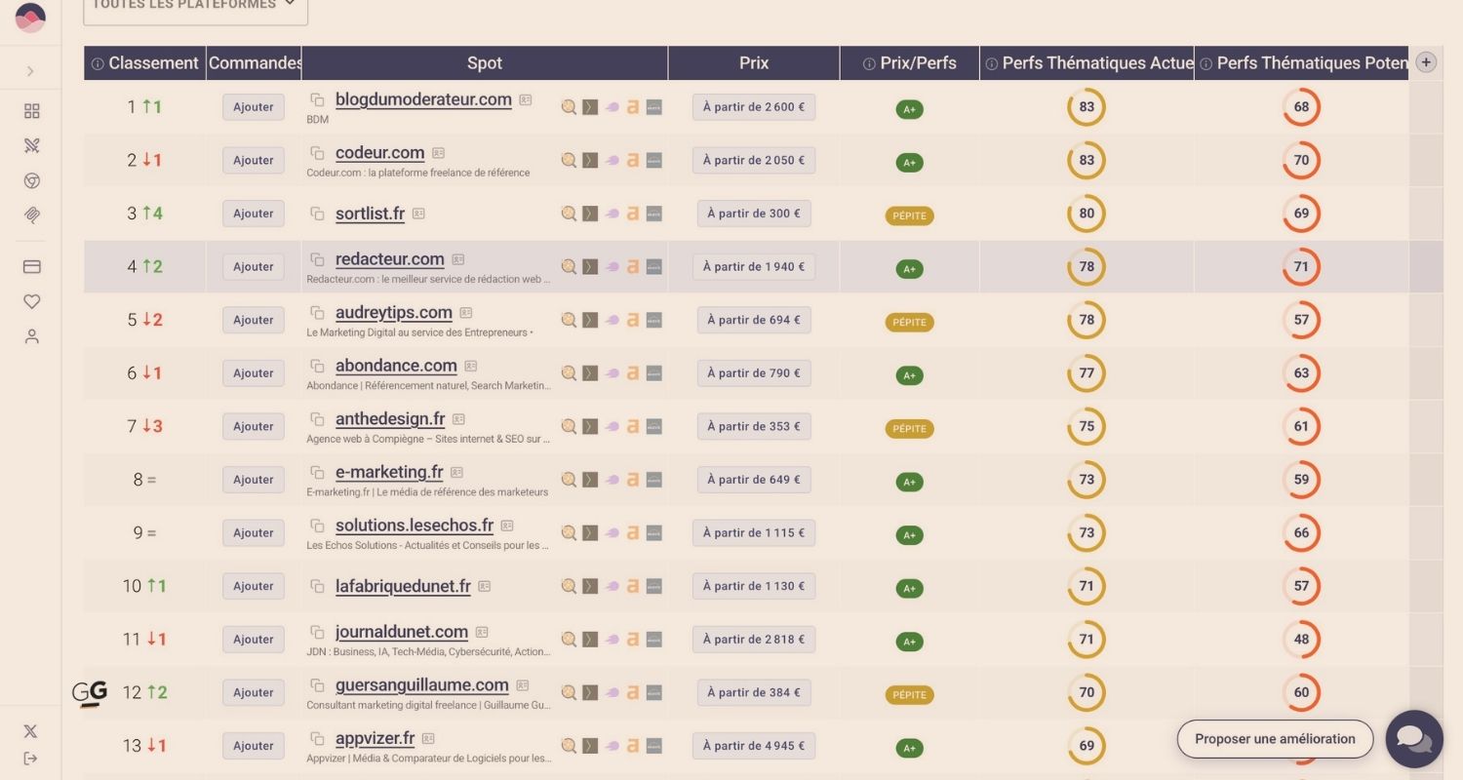The image size is (1463, 780).
Task: Click the magnifier icon in blogdumoderateur.com row
Action: coord(569,107)
